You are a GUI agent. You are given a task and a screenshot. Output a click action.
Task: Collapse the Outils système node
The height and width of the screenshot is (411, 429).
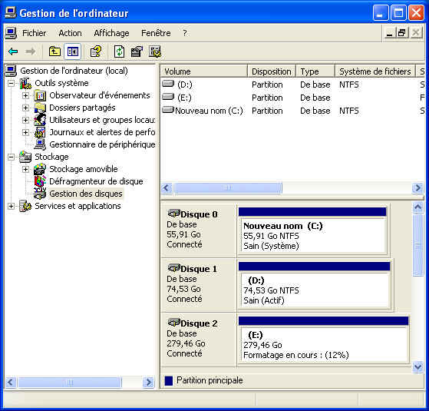pyautogui.click(x=11, y=83)
